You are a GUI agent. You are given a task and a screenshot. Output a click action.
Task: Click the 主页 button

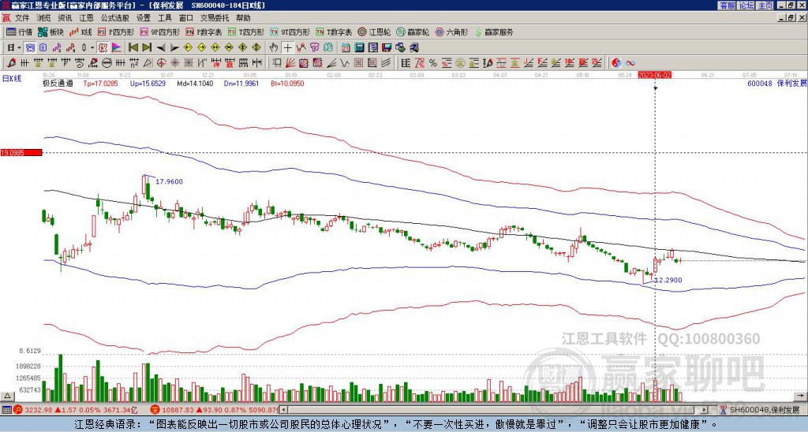(765, 6)
